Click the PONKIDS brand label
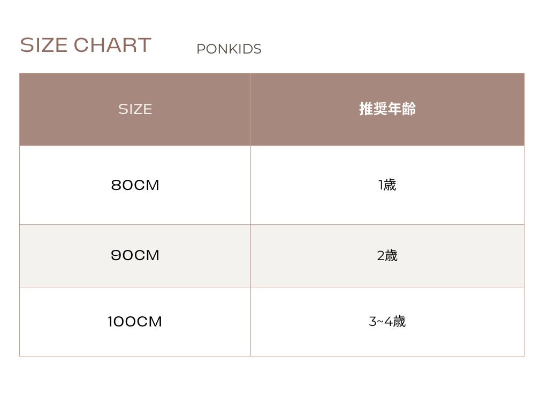The image size is (548, 411). [x=229, y=49]
